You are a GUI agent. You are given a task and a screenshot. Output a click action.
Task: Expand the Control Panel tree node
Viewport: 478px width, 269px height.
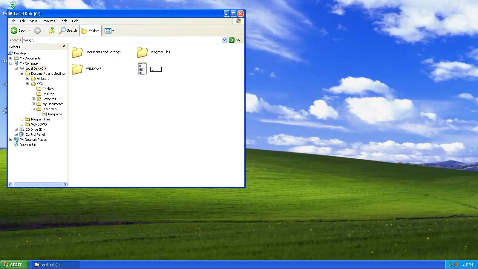pyautogui.click(x=16, y=134)
